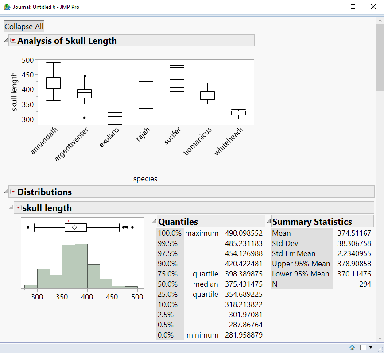Click the 97.5% quantile label
The height and width of the screenshot is (353, 384).
pos(167,253)
